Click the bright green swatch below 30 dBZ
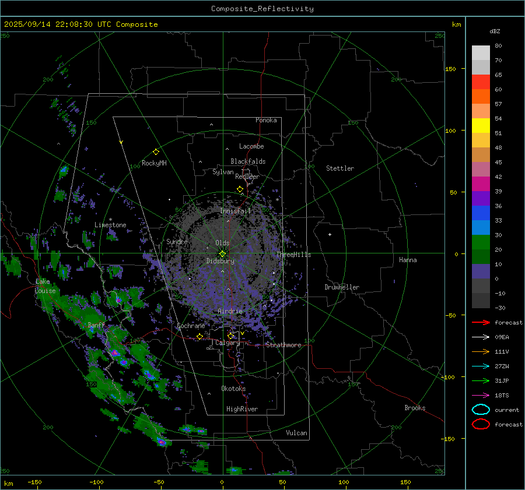Screen dimensions: 525x490 click(481, 242)
